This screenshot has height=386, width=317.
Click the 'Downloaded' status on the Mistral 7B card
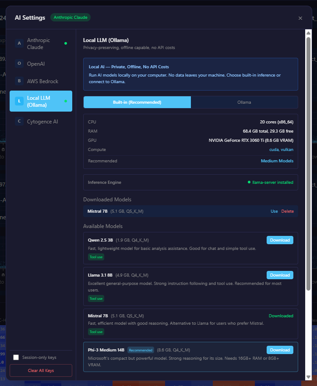coord(281,316)
